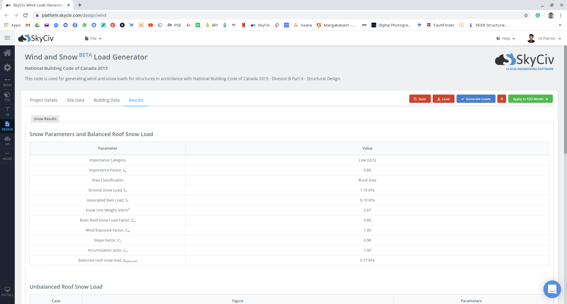This screenshot has width=567, height=304.
Task: Switch to Project Details tab
Action: tap(44, 100)
